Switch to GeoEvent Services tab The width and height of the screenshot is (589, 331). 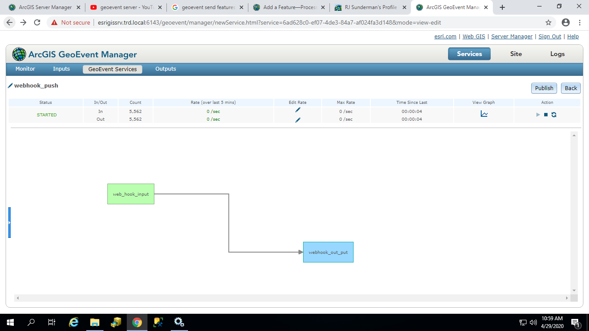click(113, 69)
